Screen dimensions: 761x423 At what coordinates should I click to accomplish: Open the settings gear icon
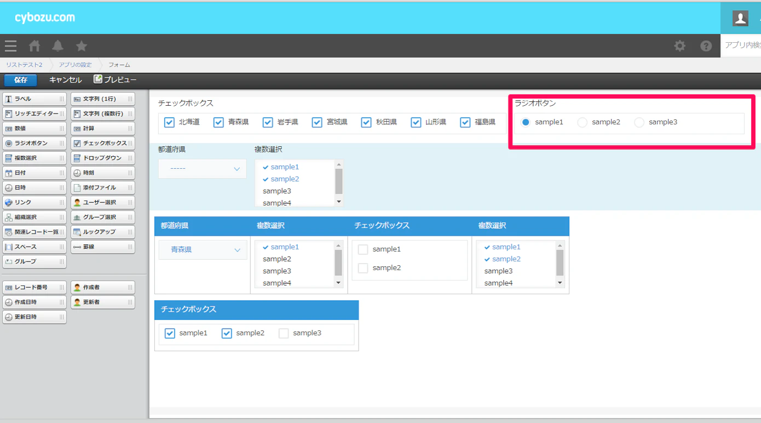click(x=680, y=46)
